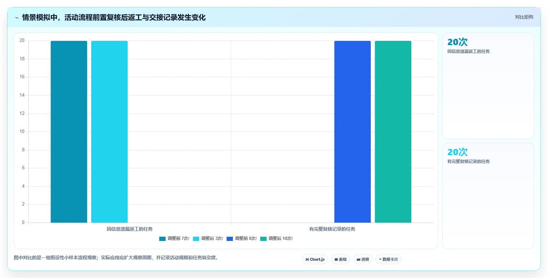Toggle legend item 调整前 8次/
The image size is (548, 278).
click(242, 238)
